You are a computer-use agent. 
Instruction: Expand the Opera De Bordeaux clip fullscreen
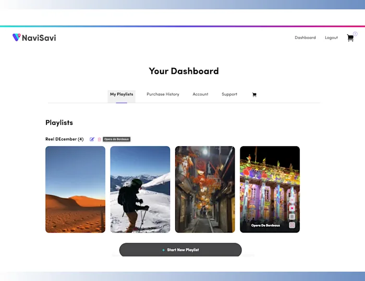click(292, 225)
